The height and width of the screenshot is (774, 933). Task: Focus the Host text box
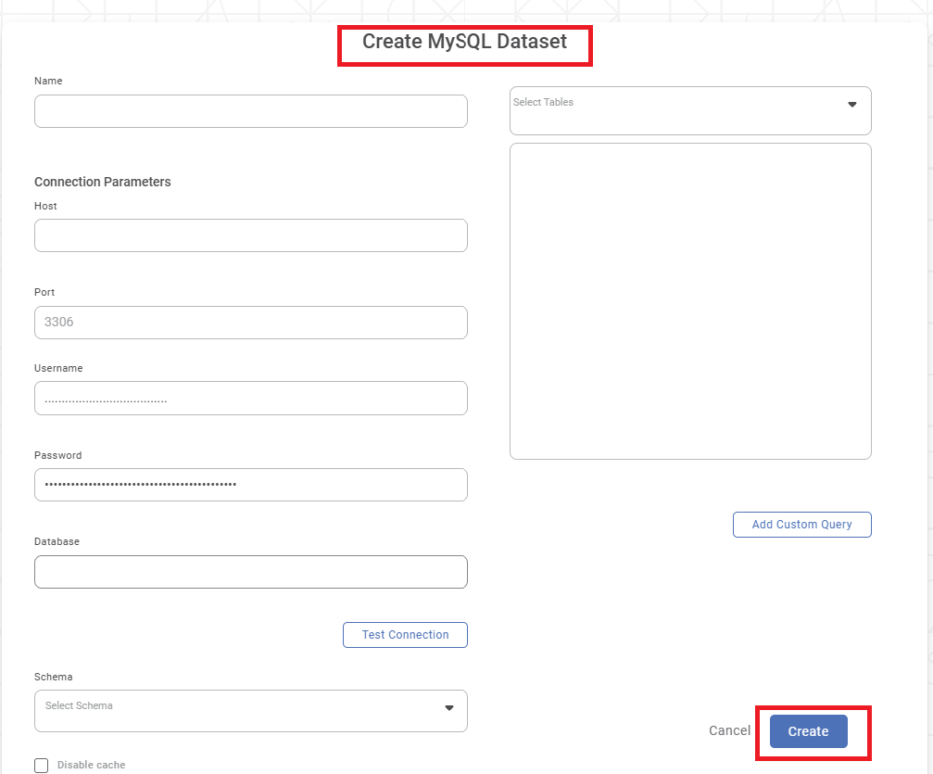click(x=250, y=235)
